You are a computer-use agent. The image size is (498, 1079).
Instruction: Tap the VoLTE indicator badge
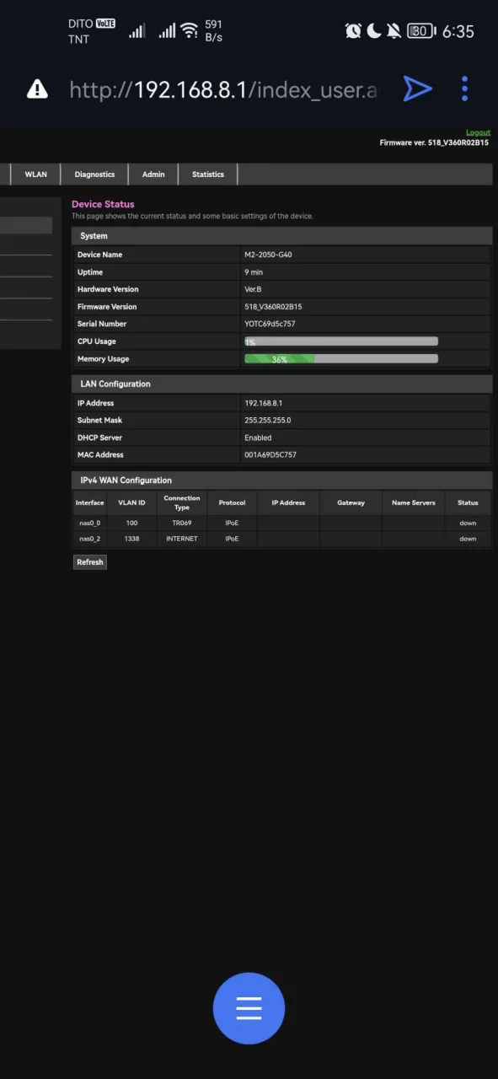[105, 24]
